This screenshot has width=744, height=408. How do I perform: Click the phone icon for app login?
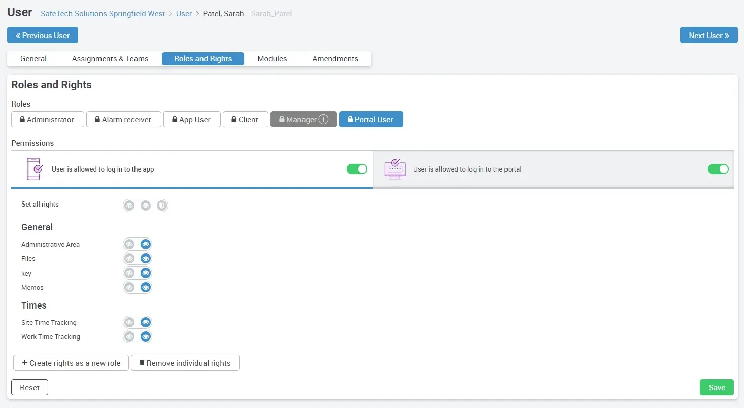coord(34,169)
